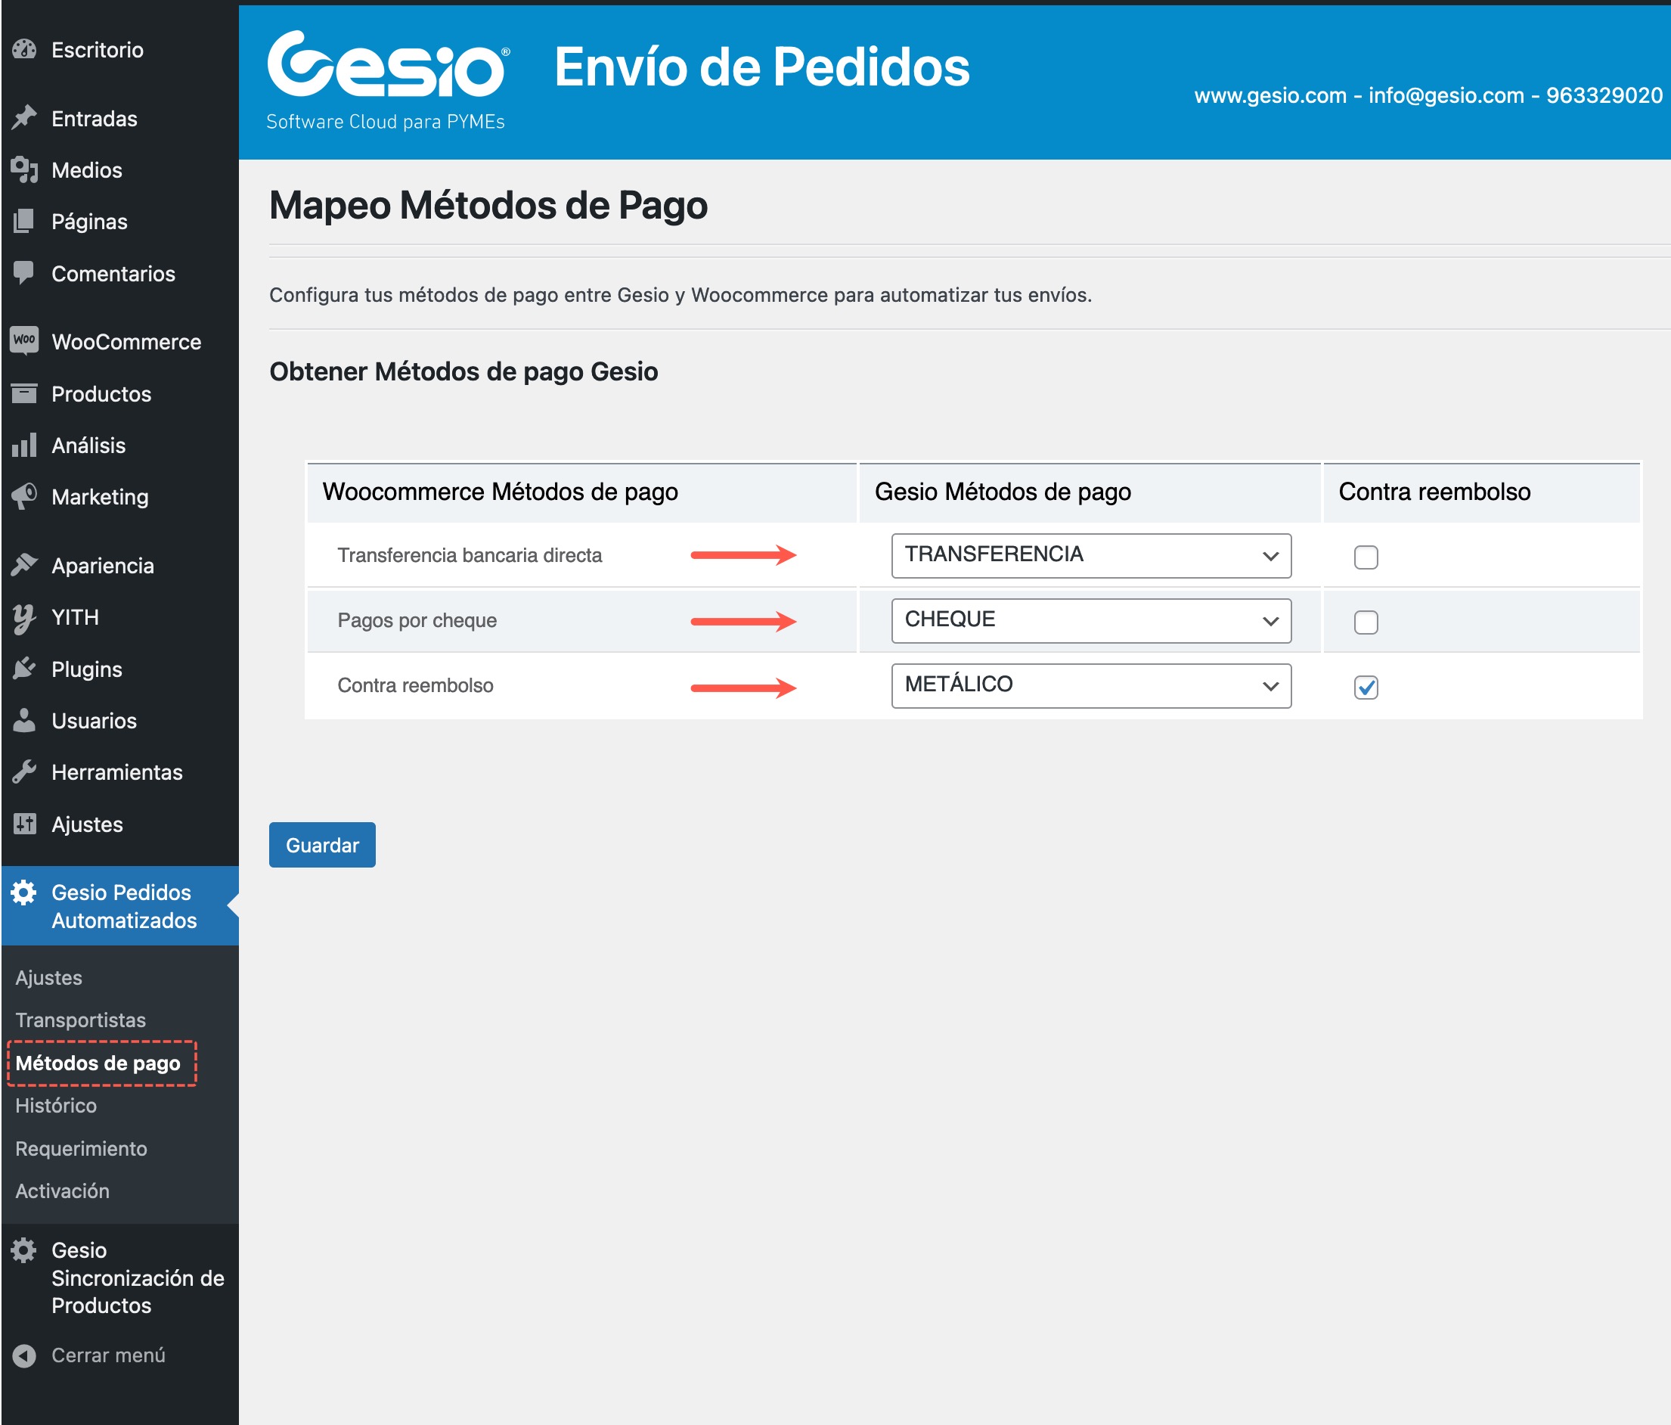Click Woocommerce Métodos de pago column header
Viewport: 1671px width, 1425px height.
click(x=500, y=492)
